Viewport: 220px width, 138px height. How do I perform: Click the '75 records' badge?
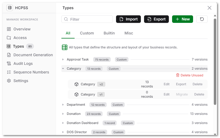(x=102, y=59)
